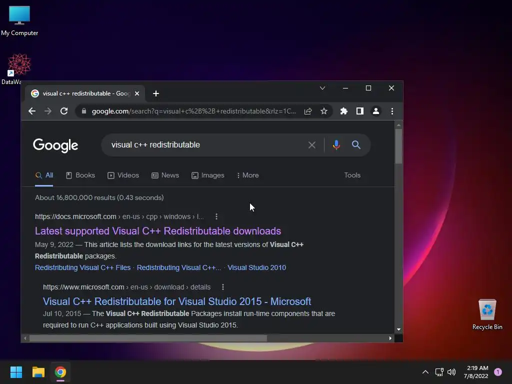
Task: Click the forward navigation arrow
Action: (48, 111)
